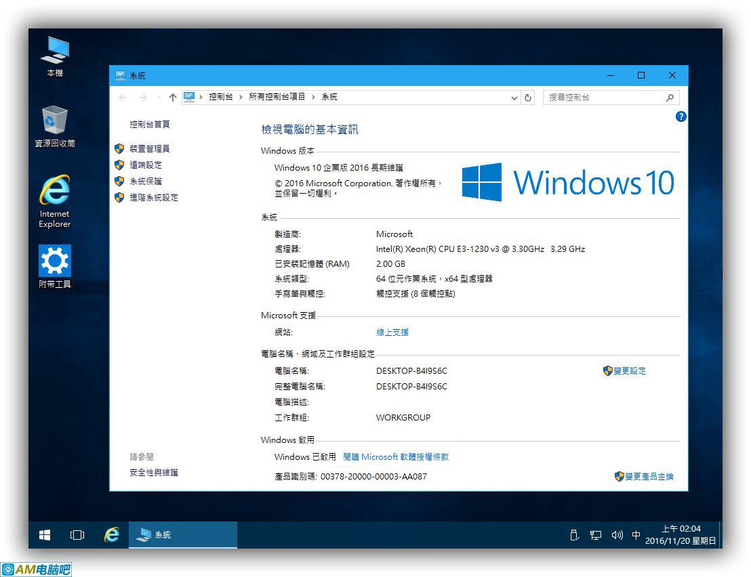
Task: Open 進階系統設定 advanced settings link
Action: (x=154, y=198)
